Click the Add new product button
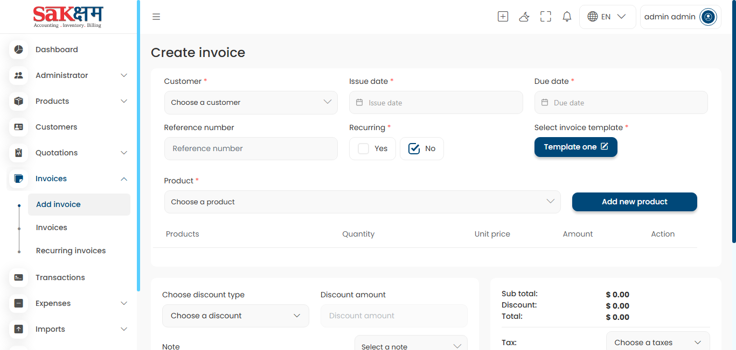This screenshot has width=736, height=350. pyautogui.click(x=634, y=202)
